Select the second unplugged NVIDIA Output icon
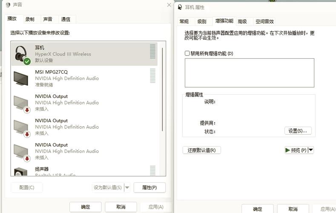The image size is (336, 213). pos(22,127)
